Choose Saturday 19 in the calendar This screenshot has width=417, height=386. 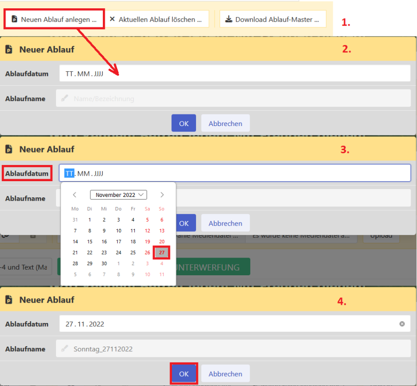tap(147, 241)
